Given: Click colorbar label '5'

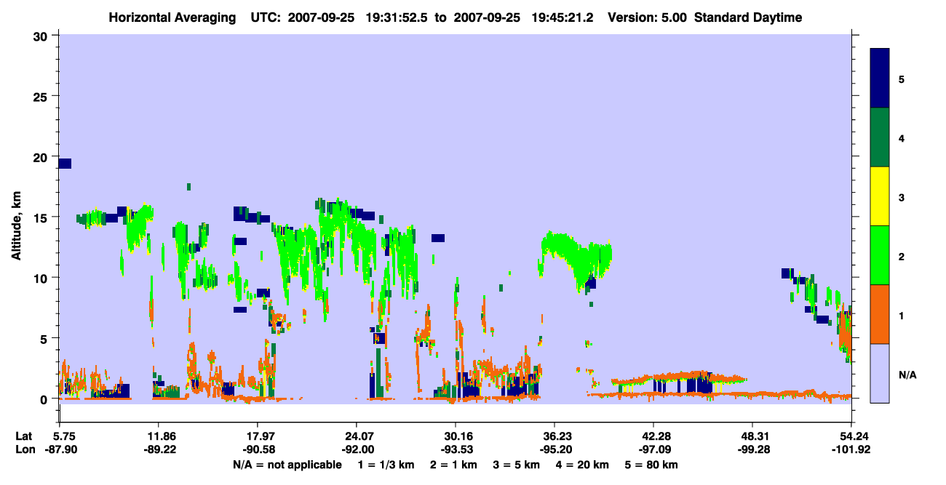Looking at the screenshot, I should (x=901, y=79).
